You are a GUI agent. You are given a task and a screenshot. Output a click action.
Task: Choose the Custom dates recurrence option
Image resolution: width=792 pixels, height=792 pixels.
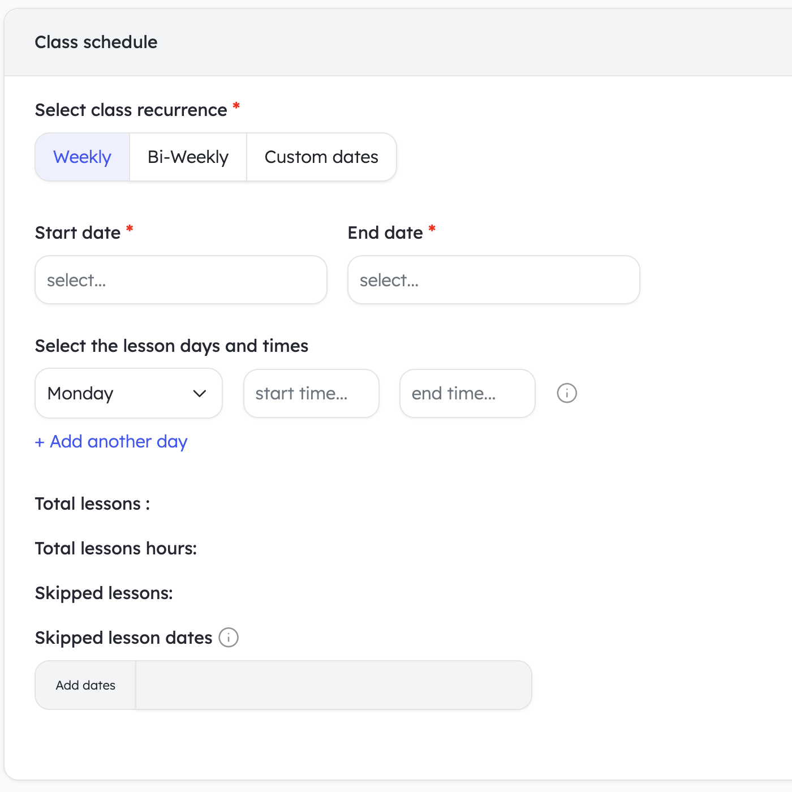tap(321, 157)
